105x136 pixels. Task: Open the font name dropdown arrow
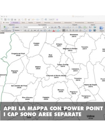tap(44, 27)
